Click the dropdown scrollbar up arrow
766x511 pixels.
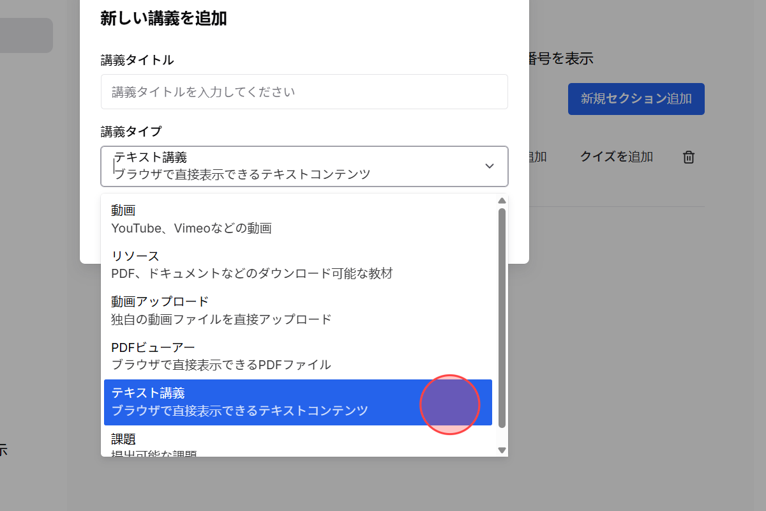pos(502,200)
